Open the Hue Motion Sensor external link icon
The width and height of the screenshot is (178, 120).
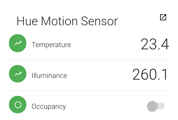pyautogui.click(x=163, y=17)
